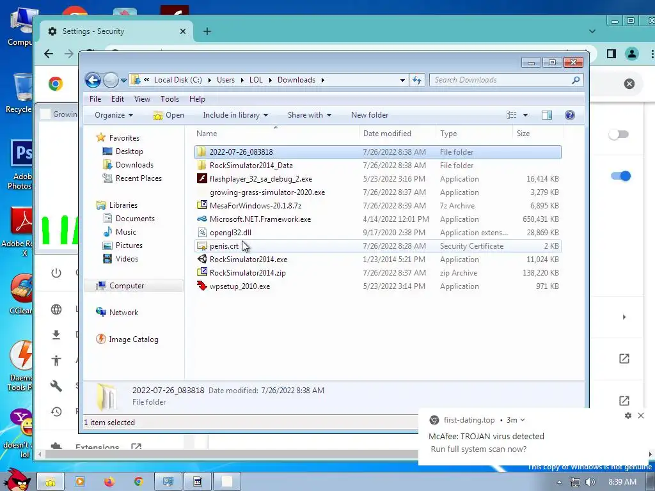Open address bar history dropdown arrow
The image size is (655, 491).
[x=402, y=80]
